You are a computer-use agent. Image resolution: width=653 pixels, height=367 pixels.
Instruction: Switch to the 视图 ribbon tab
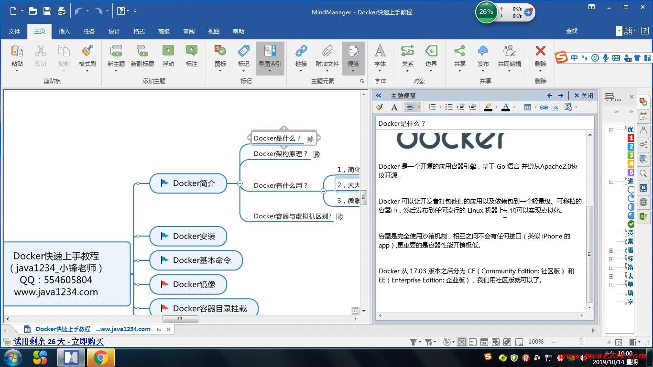tap(214, 31)
